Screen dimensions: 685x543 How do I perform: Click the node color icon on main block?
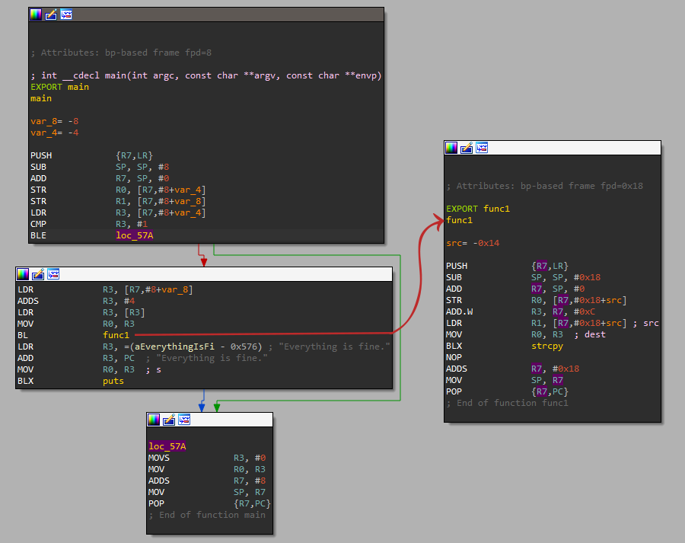(37, 14)
